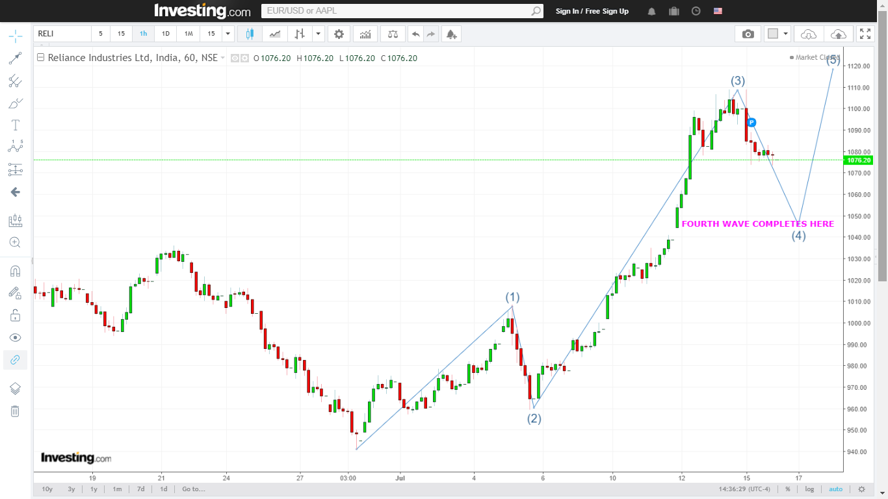Toggle stay in drawing mode pencil-lock
The width and height of the screenshot is (888, 499).
point(15,293)
